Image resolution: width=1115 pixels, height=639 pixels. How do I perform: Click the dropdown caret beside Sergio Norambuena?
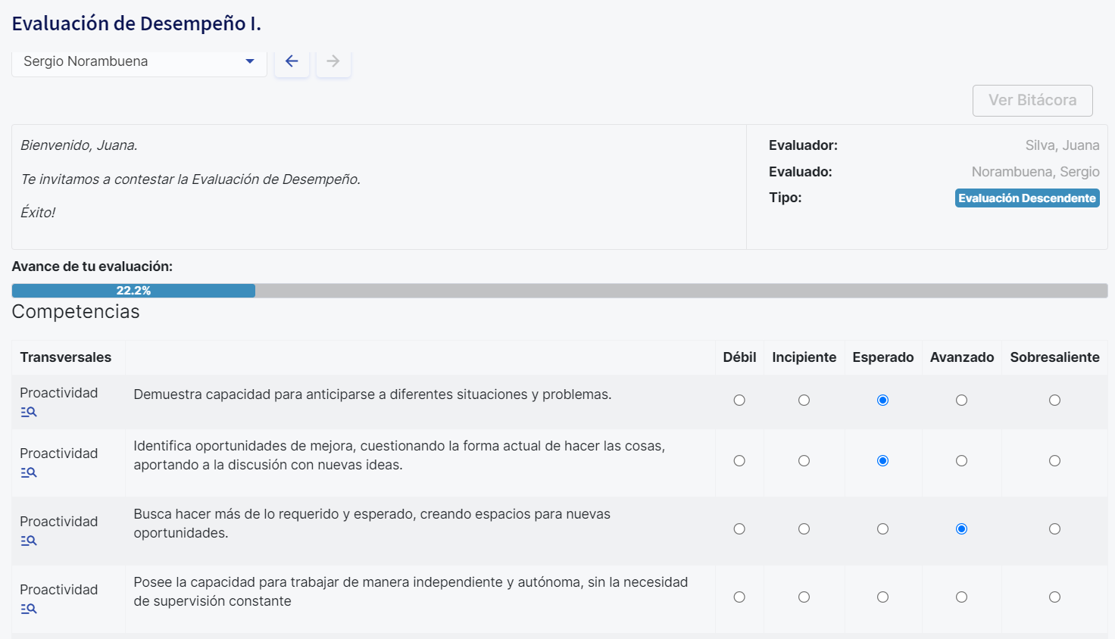point(250,61)
